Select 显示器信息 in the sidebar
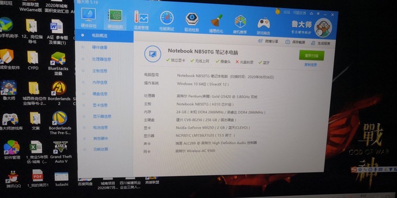Screen dimensions: 397x198 (x=102, y=116)
